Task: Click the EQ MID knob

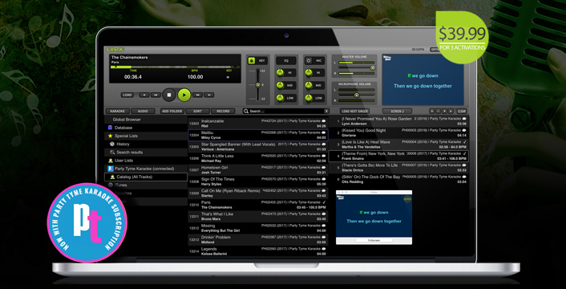Action: pyautogui.click(x=280, y=86)
